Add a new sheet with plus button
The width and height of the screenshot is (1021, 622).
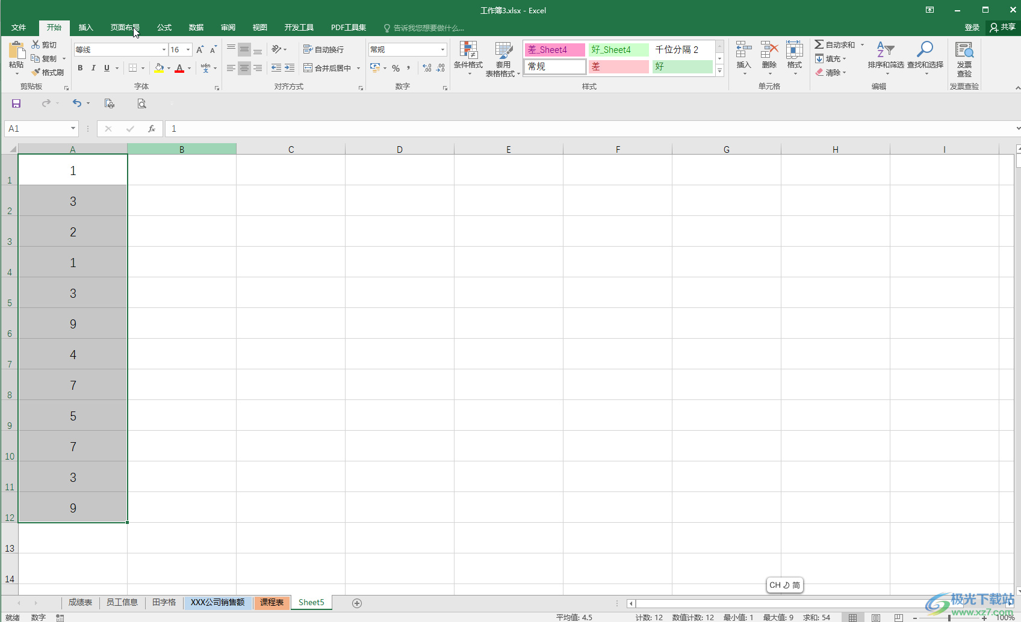[x=357, y=603]
